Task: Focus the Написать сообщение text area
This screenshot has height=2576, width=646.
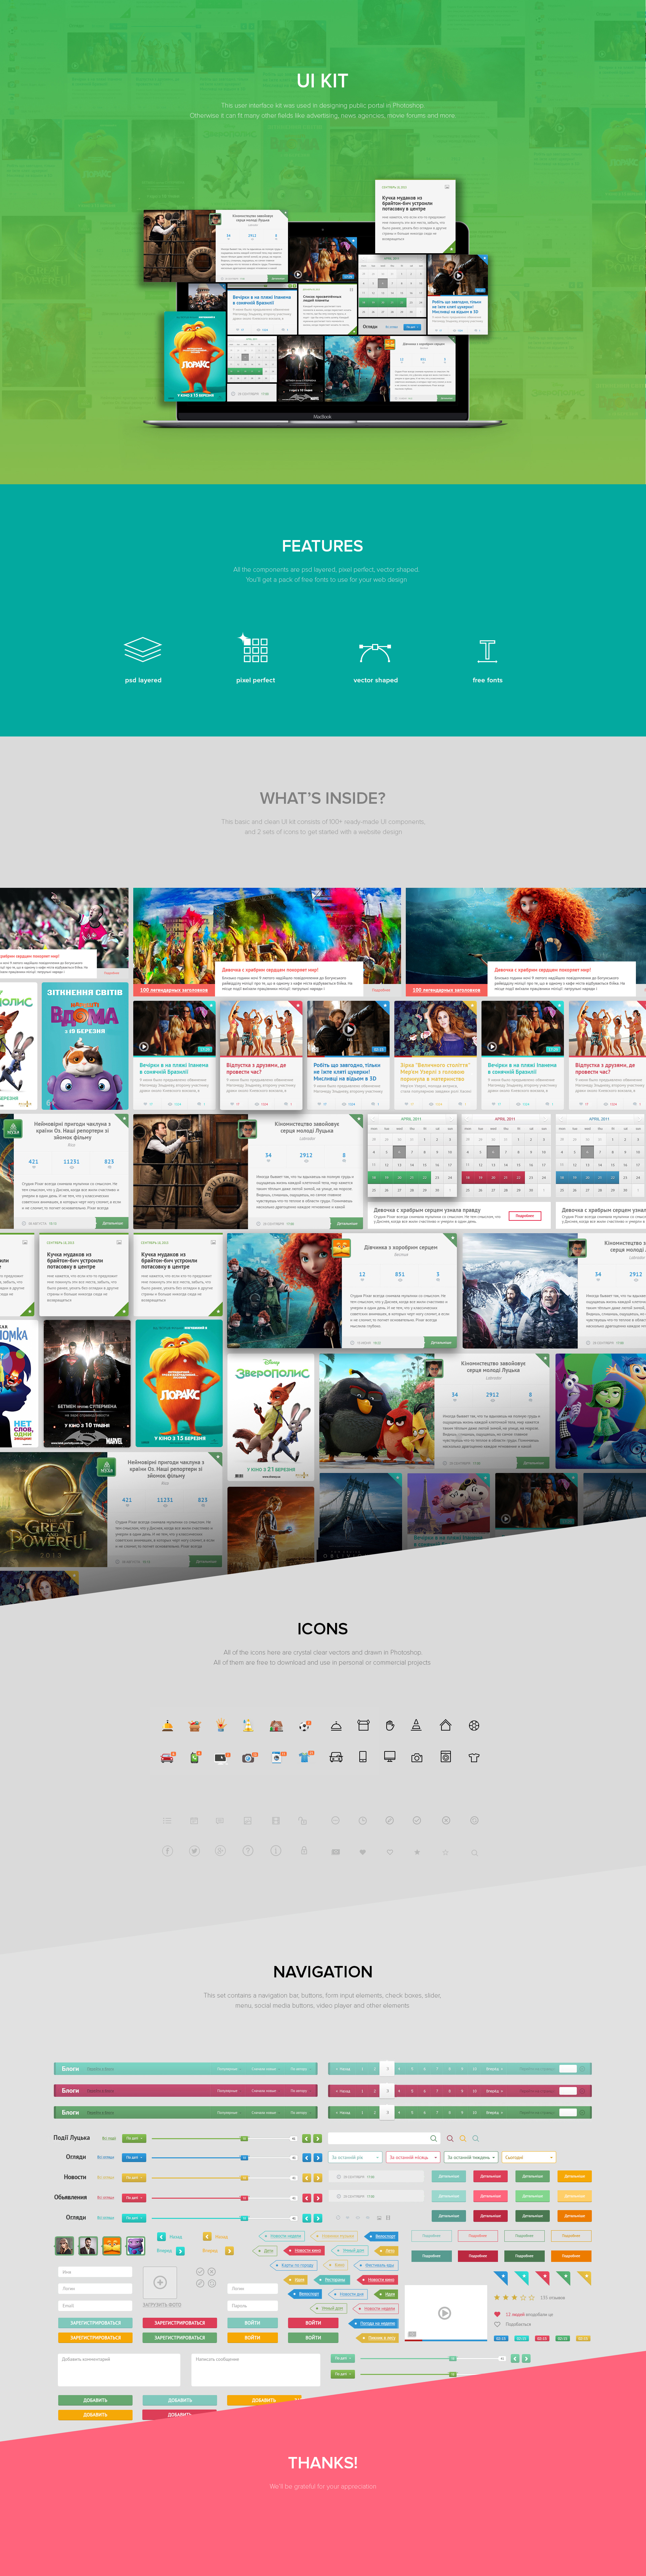Action: coord(256,2370)
